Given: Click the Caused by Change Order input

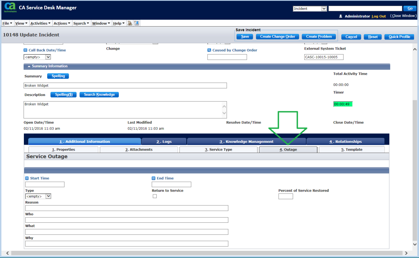Looking at the screenshot, I should click(x=227, y=57).
